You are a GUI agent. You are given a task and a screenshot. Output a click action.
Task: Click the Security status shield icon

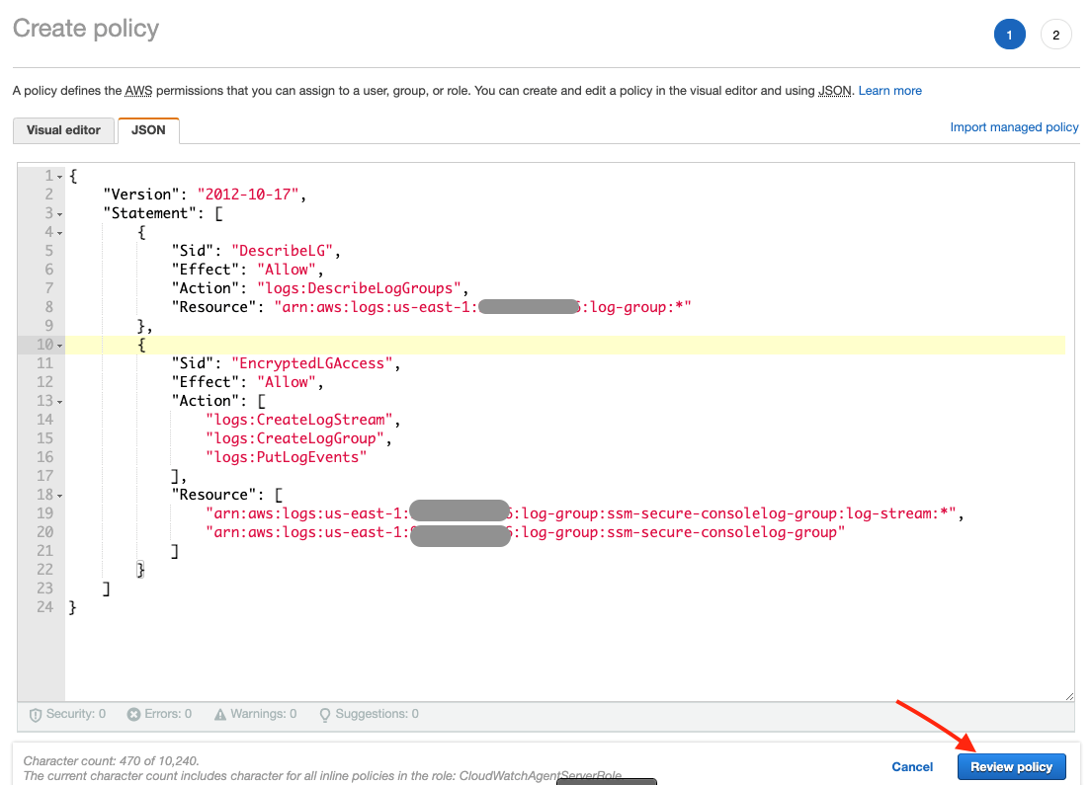(x=36, y=713)
